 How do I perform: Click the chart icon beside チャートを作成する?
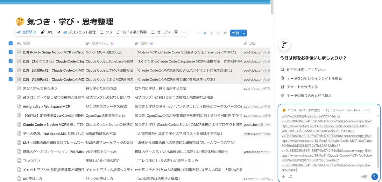click(282, 87)
